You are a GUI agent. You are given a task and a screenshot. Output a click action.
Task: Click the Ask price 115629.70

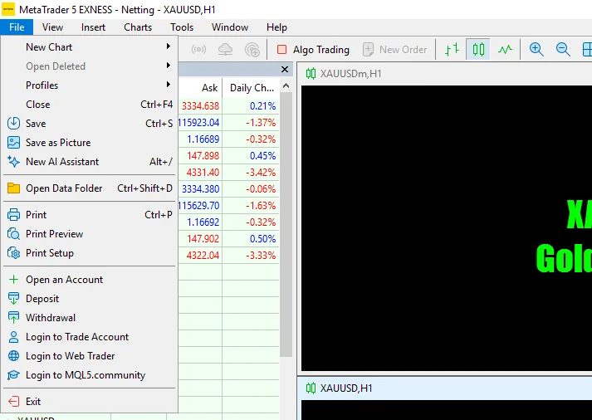click(x=198, y=206)
